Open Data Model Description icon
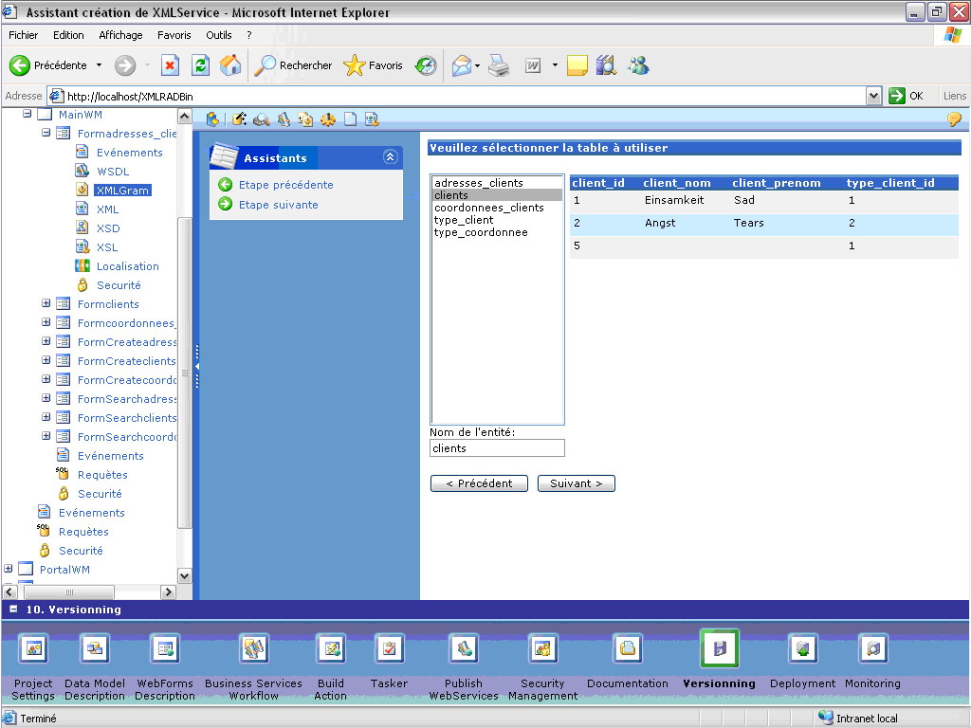The image size is (971, 728). 95,648
